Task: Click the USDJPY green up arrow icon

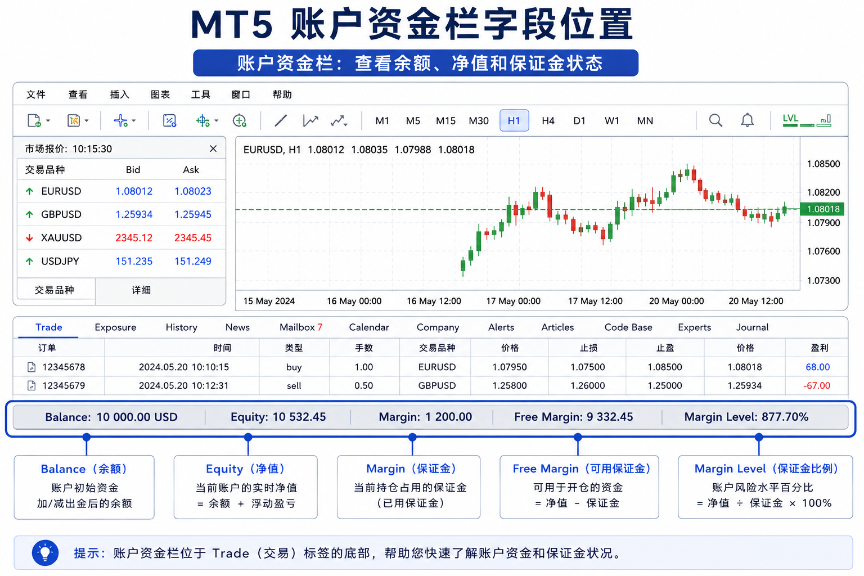Action: point(29,261)
